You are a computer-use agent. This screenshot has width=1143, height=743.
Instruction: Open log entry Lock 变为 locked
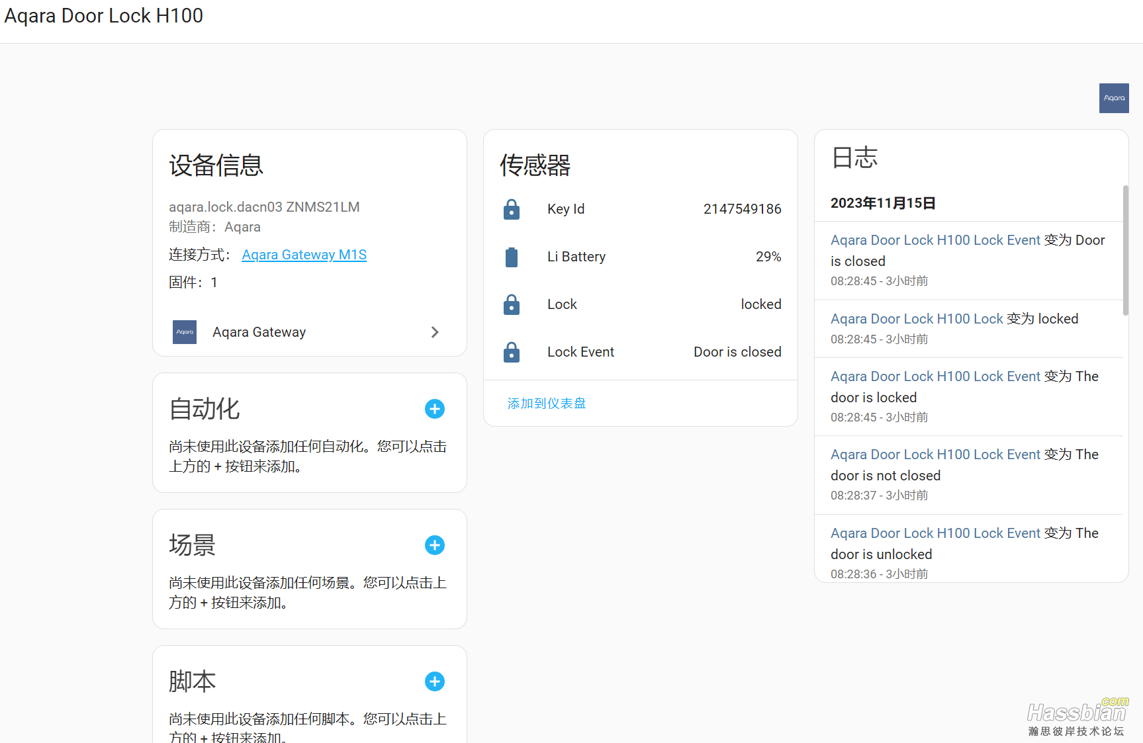point(968,329)
